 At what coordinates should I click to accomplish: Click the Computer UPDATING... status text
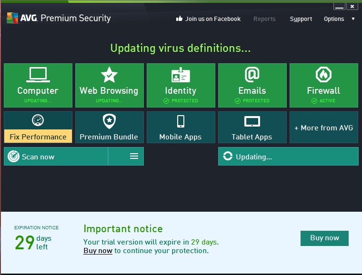pos(38,101)
